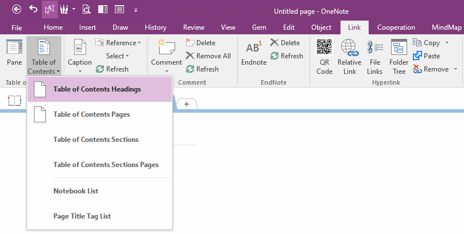
Task: Expand the Remove dropdown arrow
Action: pyautogui.click(x=456, y=69)
